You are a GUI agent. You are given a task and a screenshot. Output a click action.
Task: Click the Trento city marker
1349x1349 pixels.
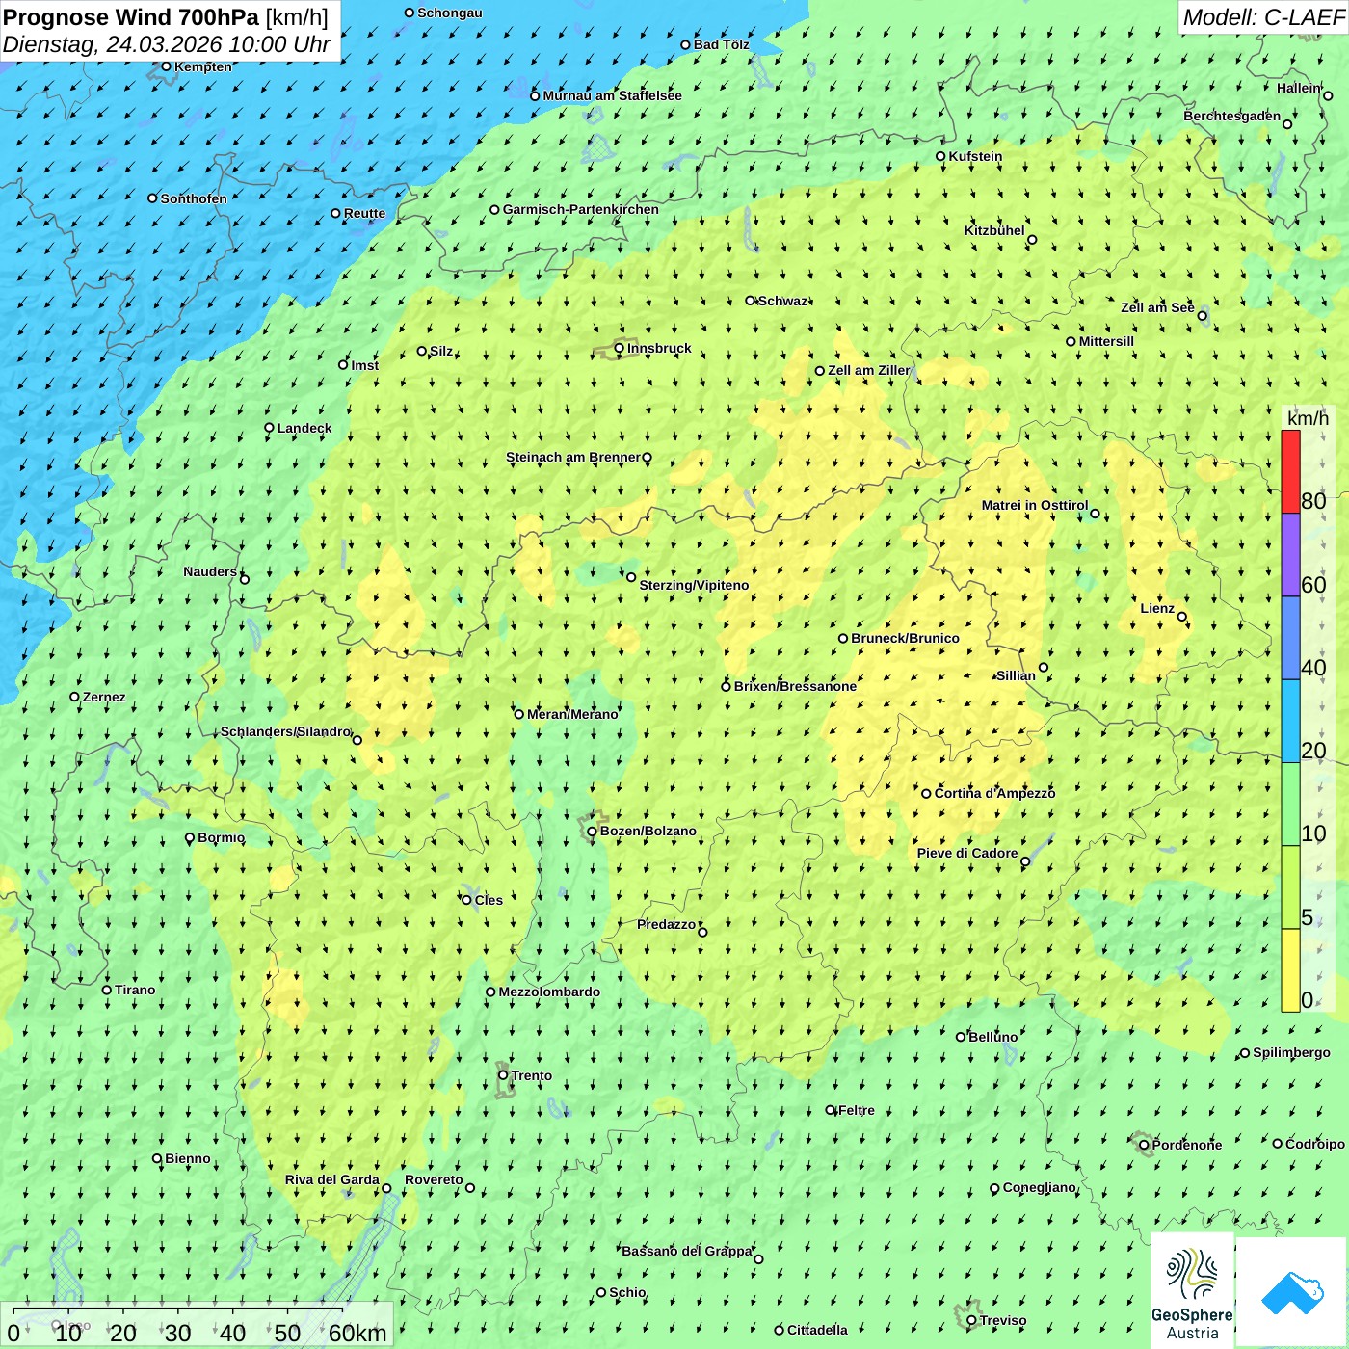[x=503, y=1075]
